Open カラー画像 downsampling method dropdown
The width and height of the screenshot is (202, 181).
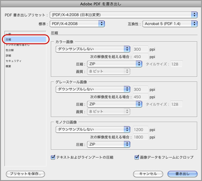(x=93, y=49)
